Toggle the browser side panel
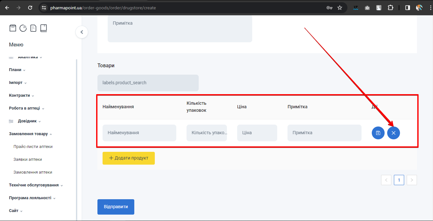433x221 pixels. (407, 8)
